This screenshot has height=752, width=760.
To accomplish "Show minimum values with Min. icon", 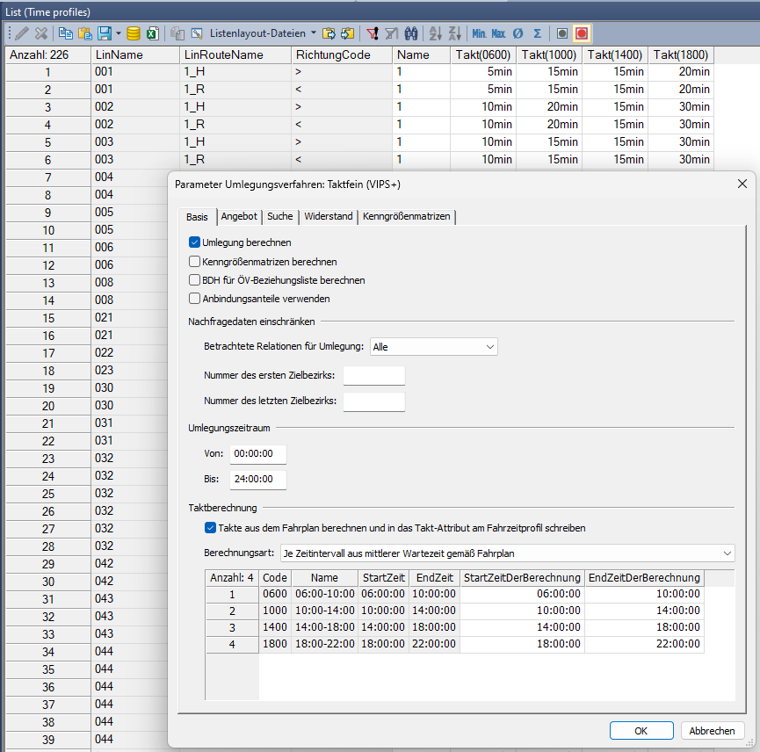I will [479, 33].
